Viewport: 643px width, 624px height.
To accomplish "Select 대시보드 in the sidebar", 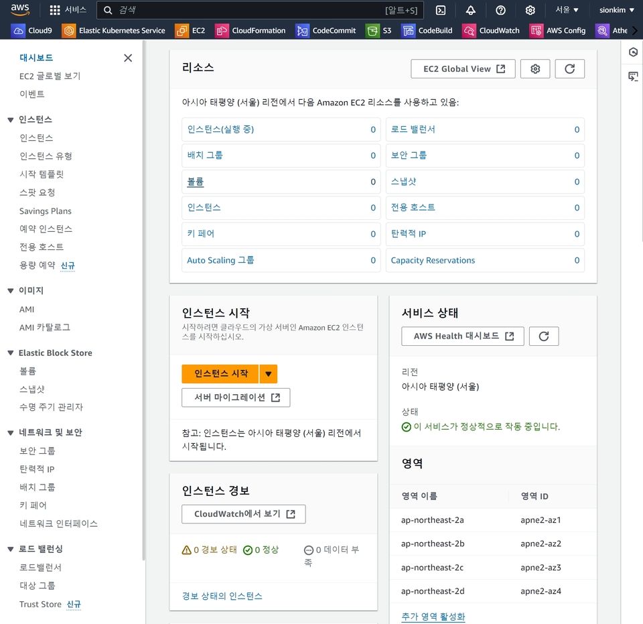I will click(36, 58).
